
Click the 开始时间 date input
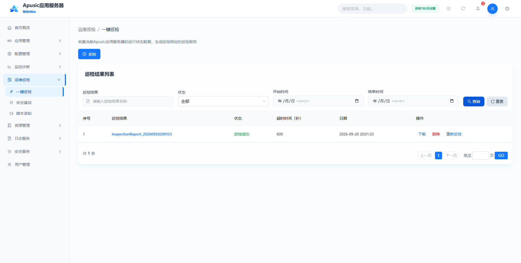coord(318,101)
